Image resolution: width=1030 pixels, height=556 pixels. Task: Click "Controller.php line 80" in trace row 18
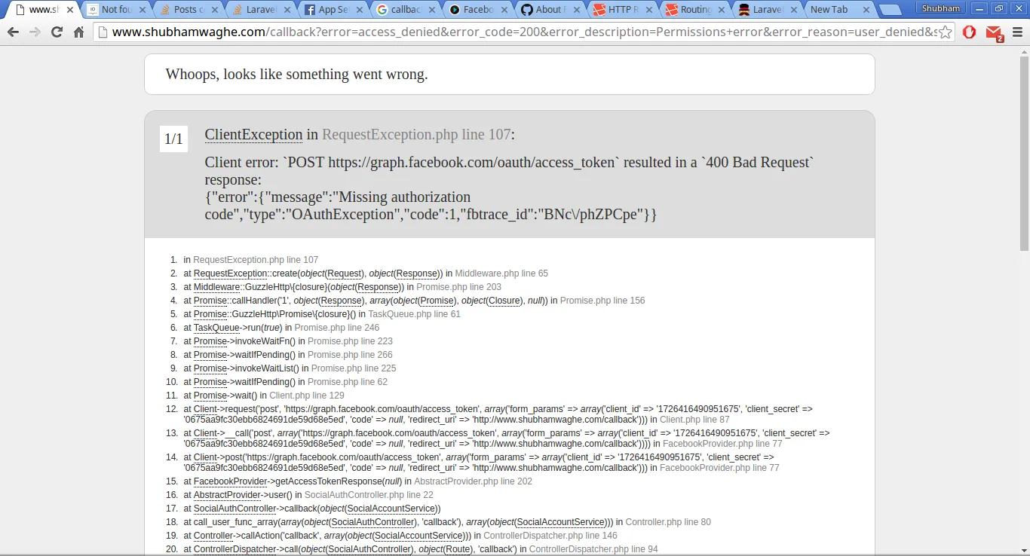click(668, 522)
